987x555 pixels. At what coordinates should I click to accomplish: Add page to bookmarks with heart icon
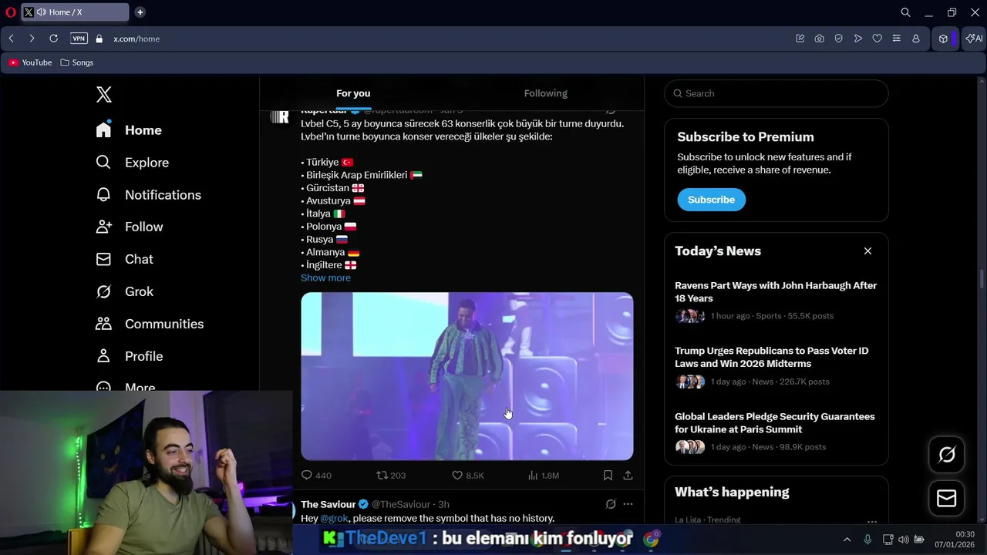pyautogui.click(x=877, y=39)
